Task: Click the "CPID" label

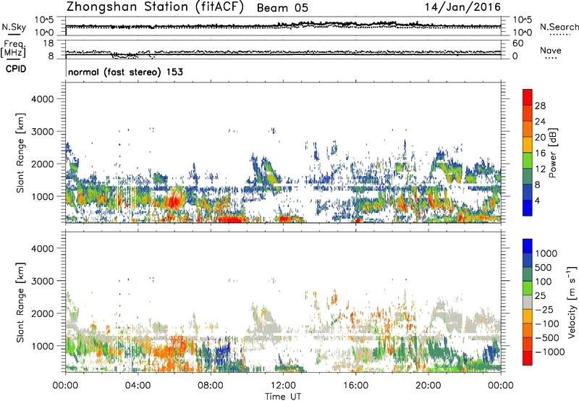Action: (x=16, y=69)
